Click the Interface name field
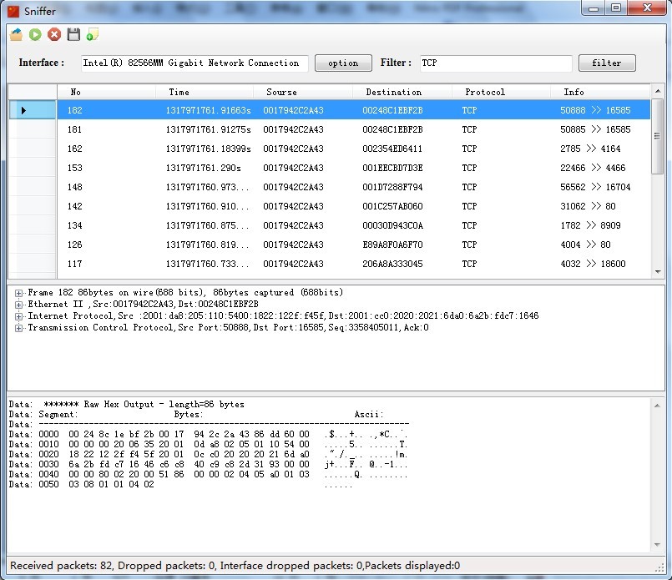 coord(195,63)
